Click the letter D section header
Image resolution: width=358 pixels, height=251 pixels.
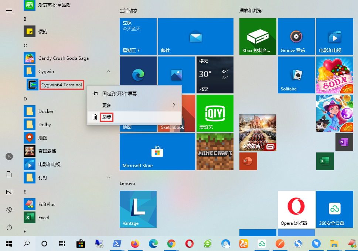pyautogui.click(x=25, y=99)
